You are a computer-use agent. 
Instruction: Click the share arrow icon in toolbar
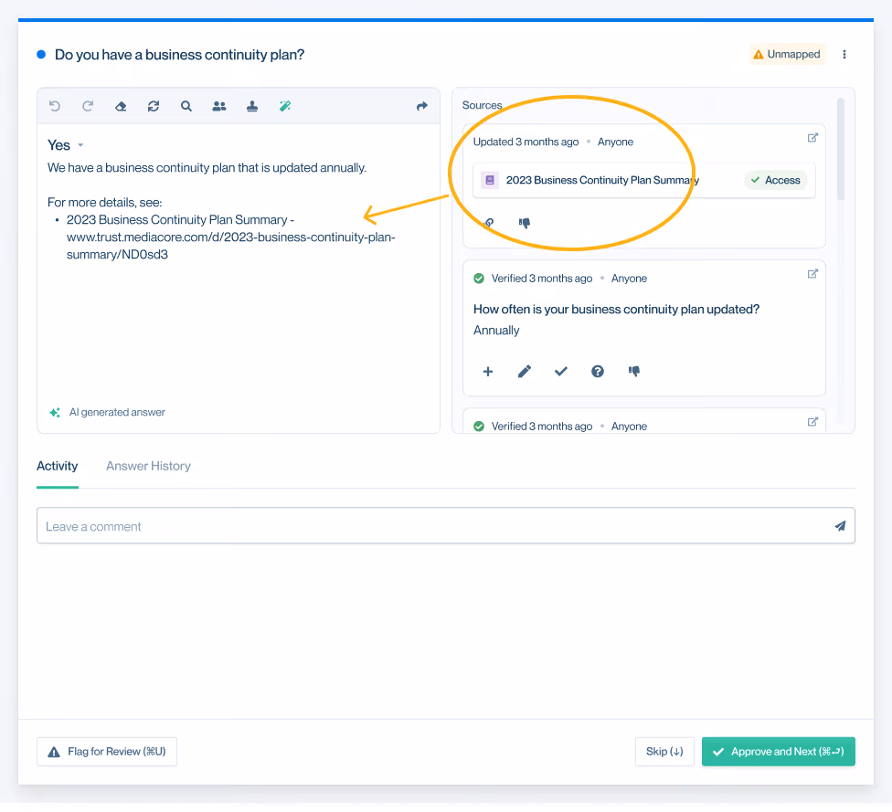tap(421, 106)
